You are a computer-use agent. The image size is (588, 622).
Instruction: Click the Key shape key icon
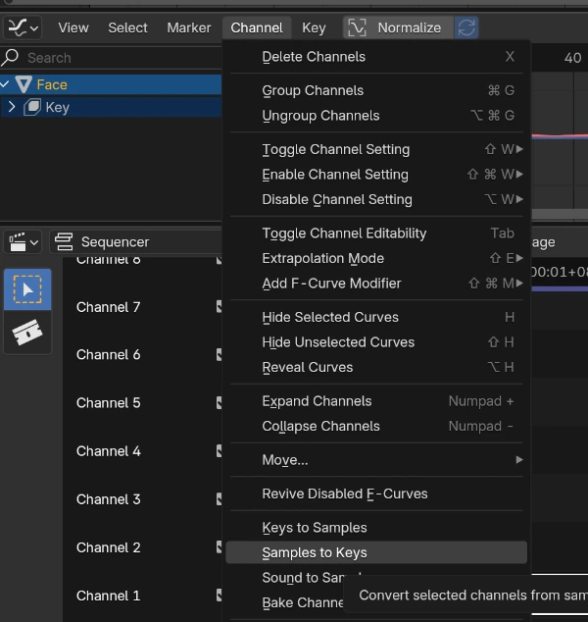click(x=32, y=107)
